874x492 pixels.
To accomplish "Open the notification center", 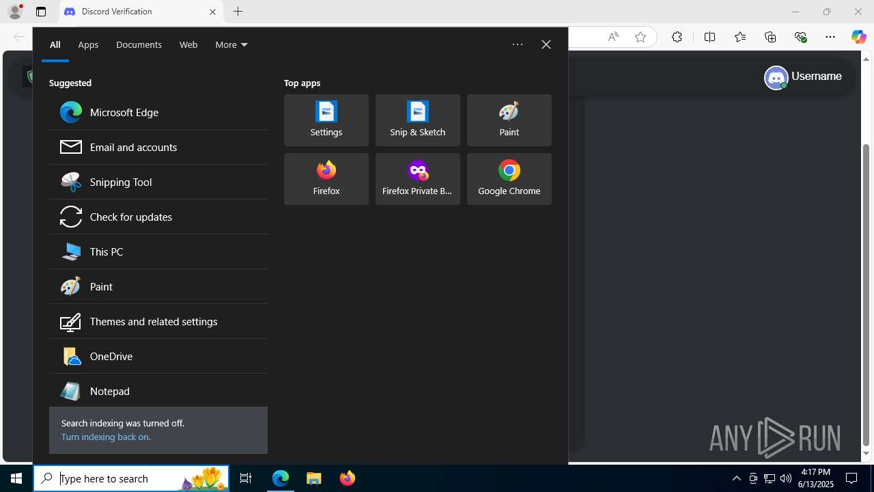I will click(851, 478).
